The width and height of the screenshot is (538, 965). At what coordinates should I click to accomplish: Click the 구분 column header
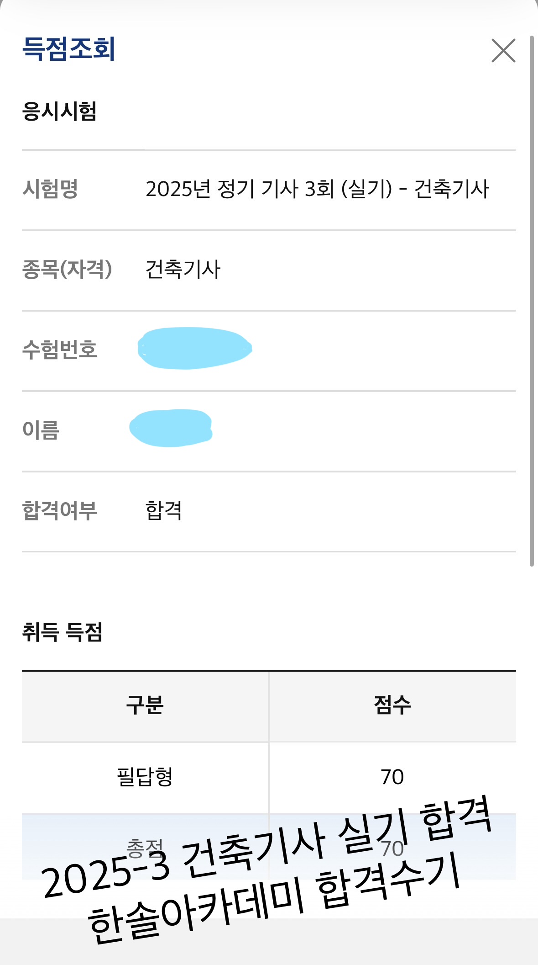point(145,705)
